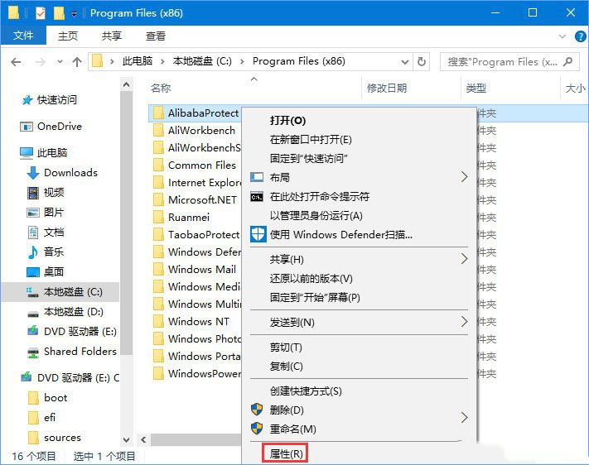Expand the 发送到(N) submenu arrow
Viewport: 589px width, 465px height.
(x=465, y=322)
